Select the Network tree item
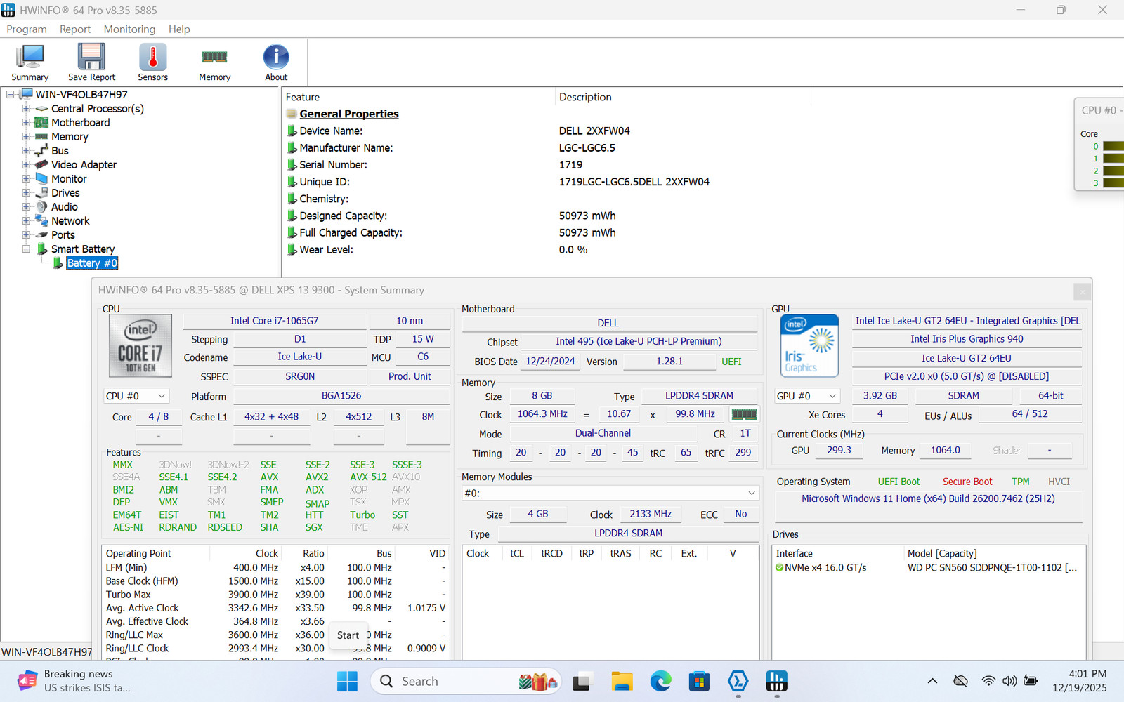The width and height of the screenshot is (1124, 702). click(x=70, y=220)
